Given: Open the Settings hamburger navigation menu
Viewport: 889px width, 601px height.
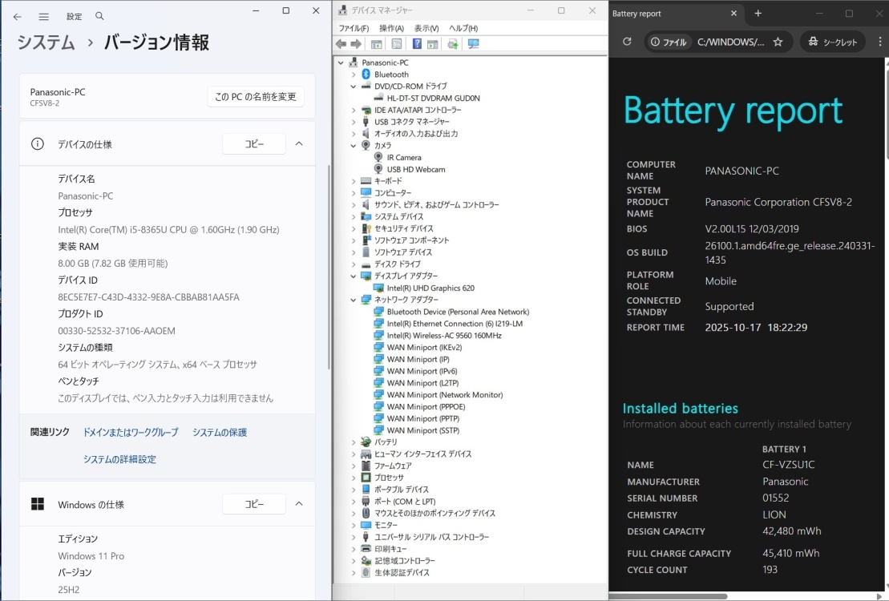Looking at the screenshot, I should coord(44,16).
